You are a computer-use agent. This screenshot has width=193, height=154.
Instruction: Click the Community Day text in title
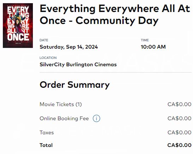point(117,20)
